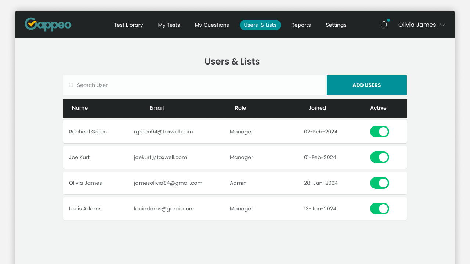Open the My Tests page
Screen dimensions: 470x264
pyautogui.click(x=169, y=25)
